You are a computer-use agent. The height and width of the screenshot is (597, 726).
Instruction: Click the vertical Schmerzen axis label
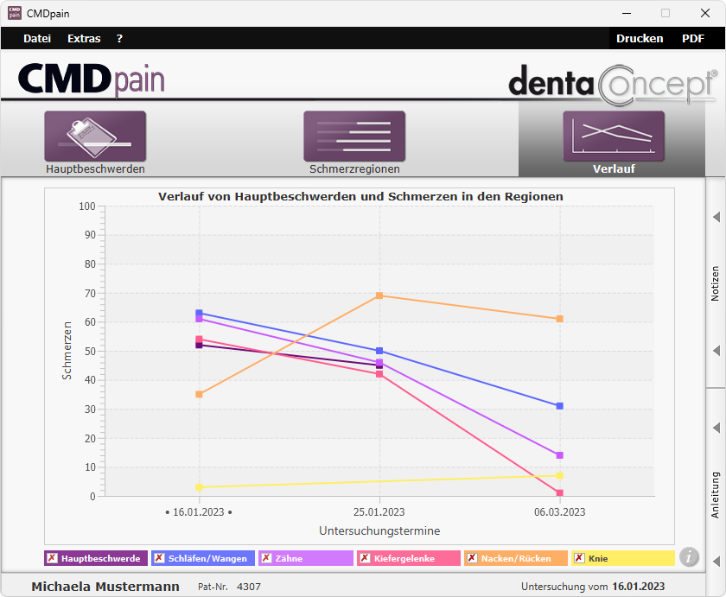(67, 351)
